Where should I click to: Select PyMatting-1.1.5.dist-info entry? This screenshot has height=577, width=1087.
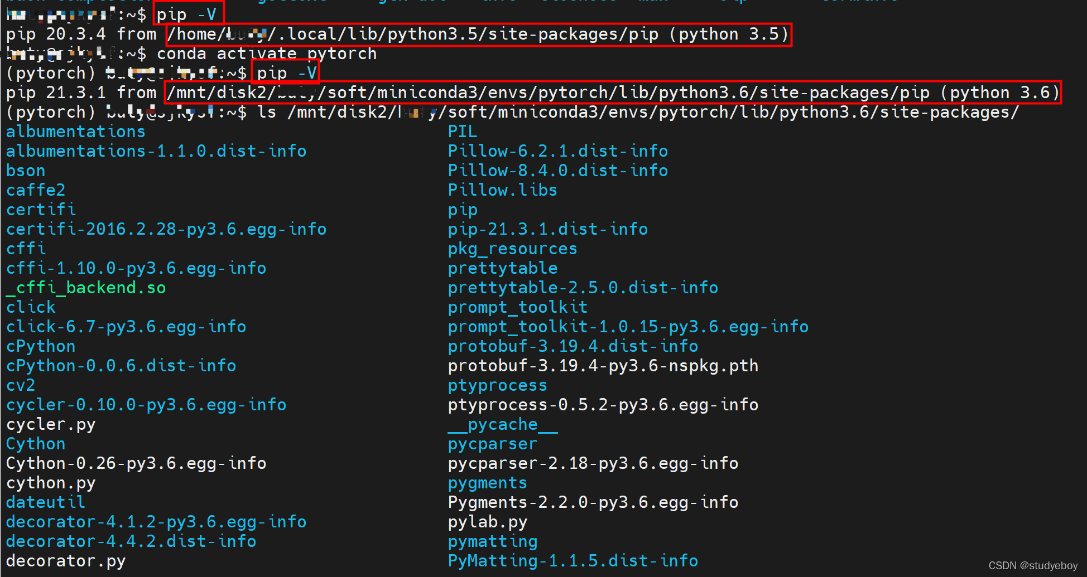tap(573, 561)
